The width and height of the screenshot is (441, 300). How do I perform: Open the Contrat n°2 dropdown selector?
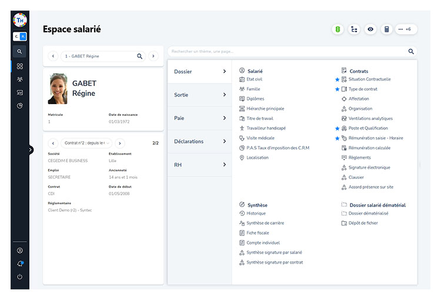click(x=86, y=143)
